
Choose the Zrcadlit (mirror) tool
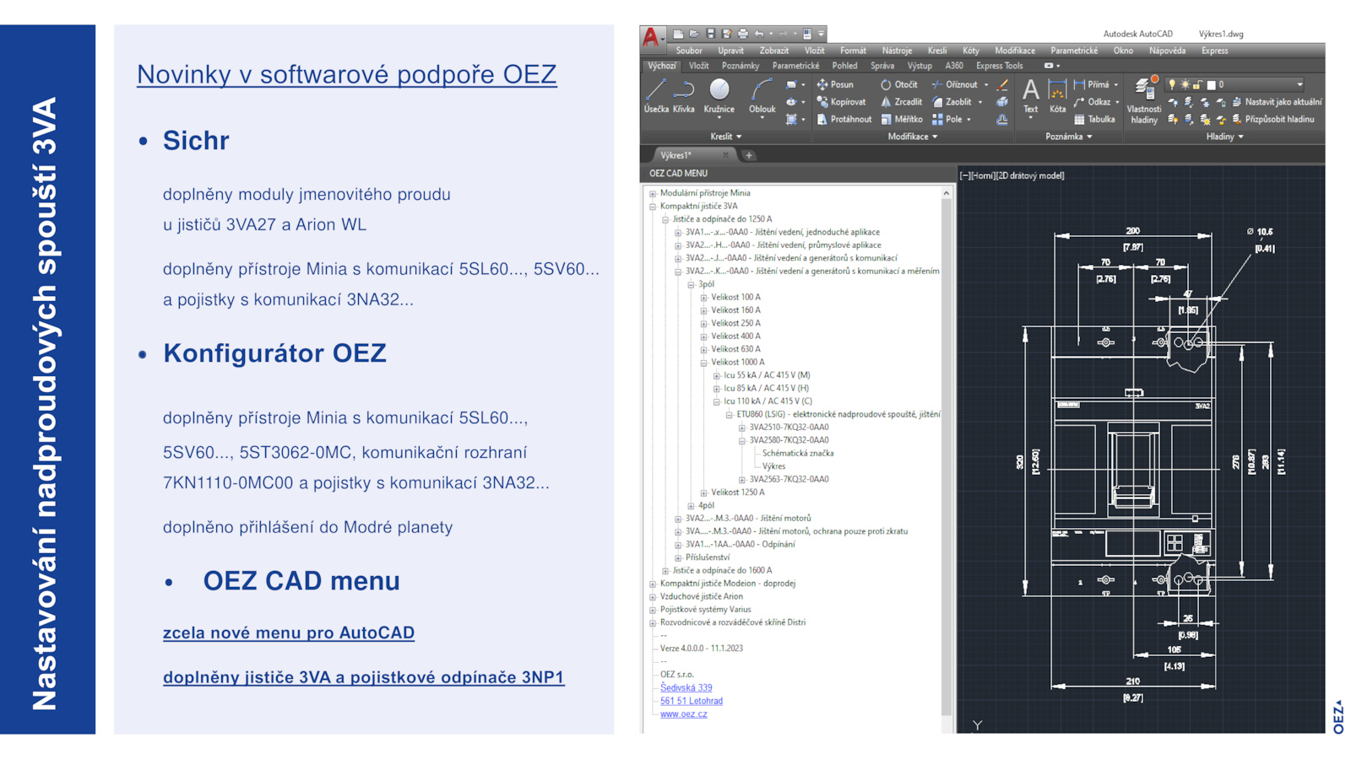click(902, 102)
